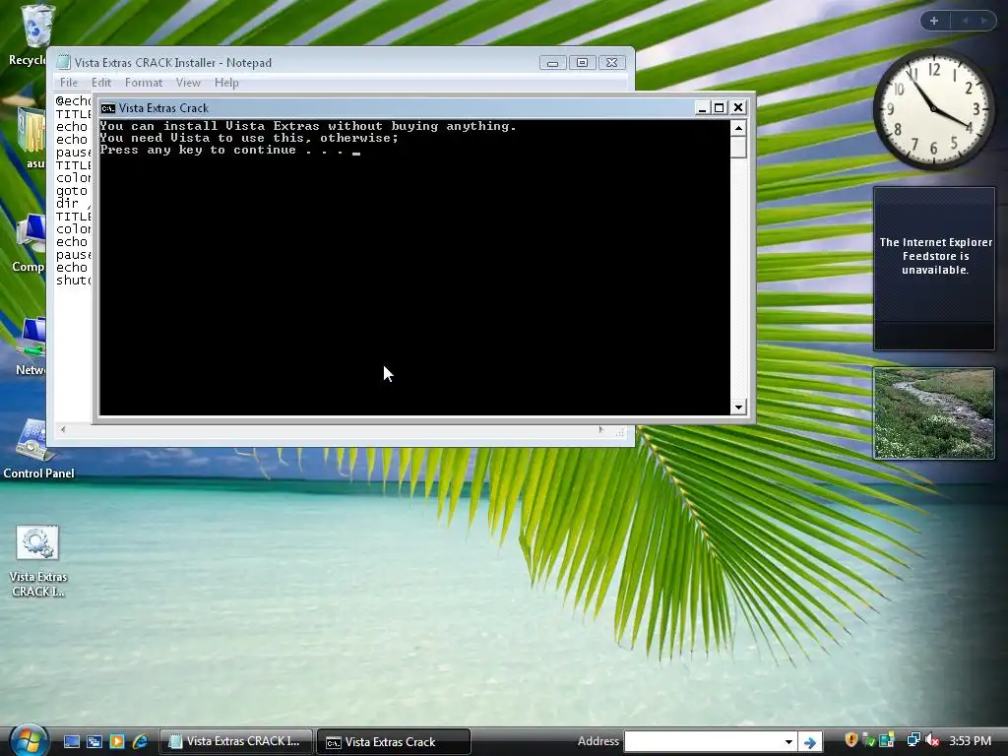Viewport: 1008px width, 756px height.
Task: Click inside the taskbar Address field
Action: [703, 741]
